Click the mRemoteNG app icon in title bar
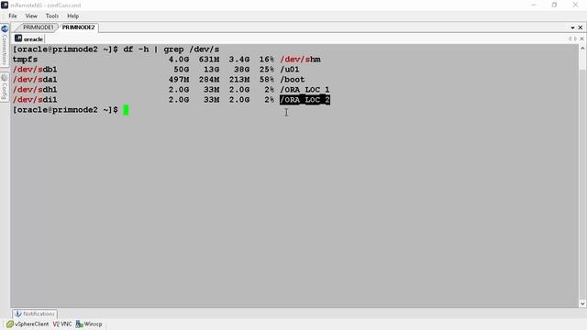 5,5
